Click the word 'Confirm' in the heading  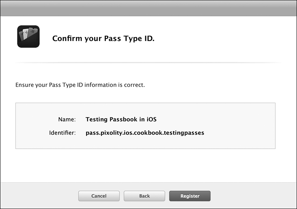[65, 39]
